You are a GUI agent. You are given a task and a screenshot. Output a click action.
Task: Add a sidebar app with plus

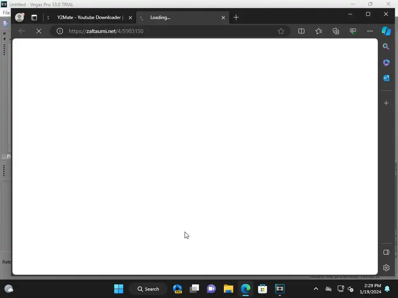coord(386,103)
